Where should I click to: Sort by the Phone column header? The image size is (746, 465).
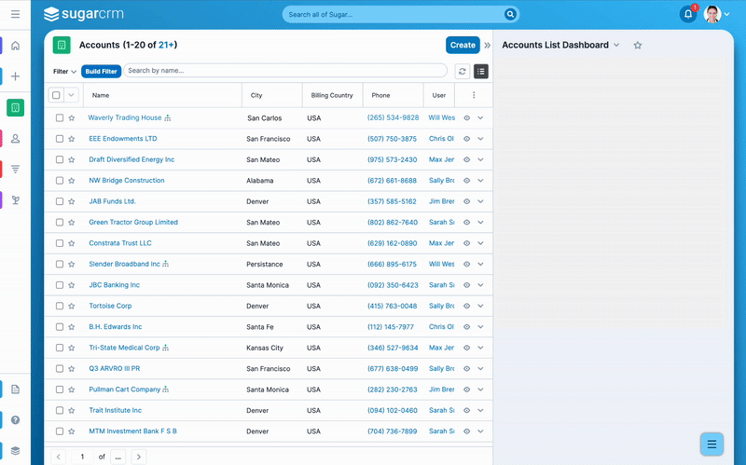coord(380,95)
